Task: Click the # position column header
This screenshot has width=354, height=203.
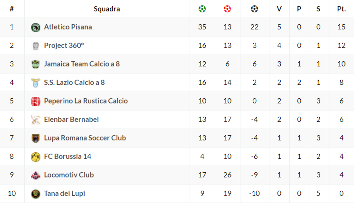Action: 12,9
